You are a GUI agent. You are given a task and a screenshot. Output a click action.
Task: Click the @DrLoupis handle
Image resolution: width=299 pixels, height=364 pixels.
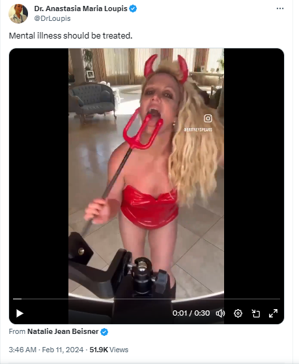tap(52, 18)
